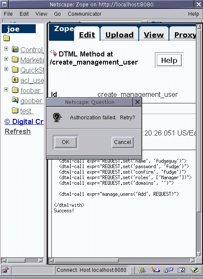Open the Address Book icon in component bar
The height and width of the screenshot is (279, 203).
tap(181, 270)
